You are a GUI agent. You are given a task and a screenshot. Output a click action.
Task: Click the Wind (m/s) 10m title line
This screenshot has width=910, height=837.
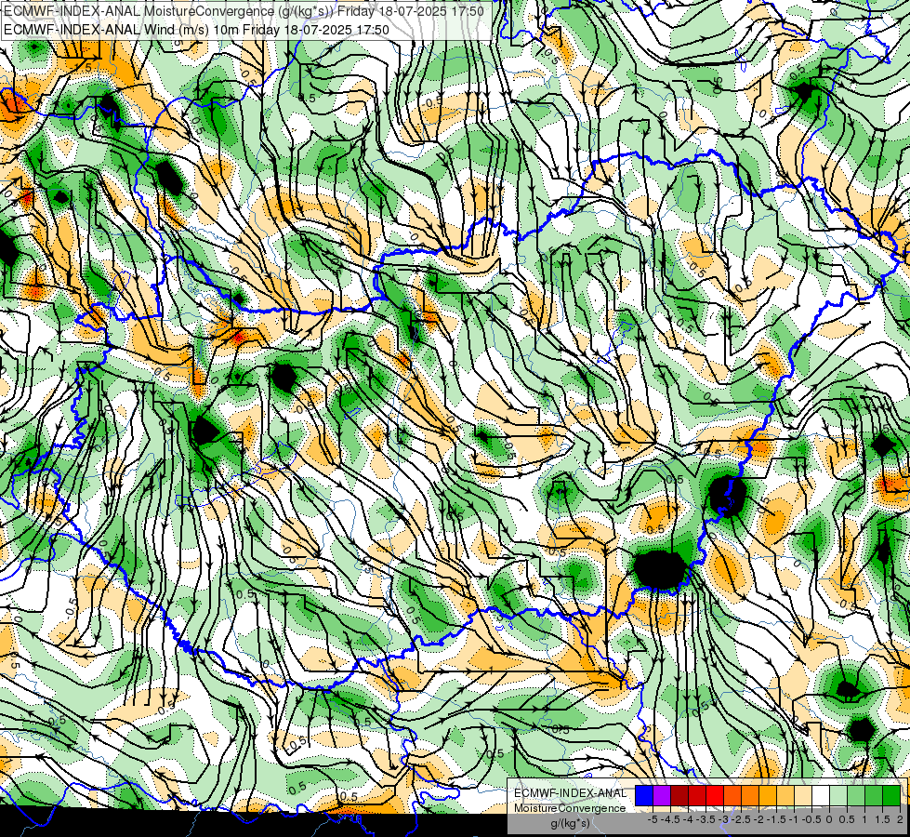(x=196, y=29)
